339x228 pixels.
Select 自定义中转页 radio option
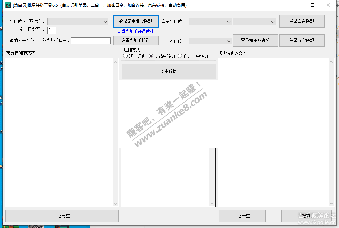tap(180, 56)
